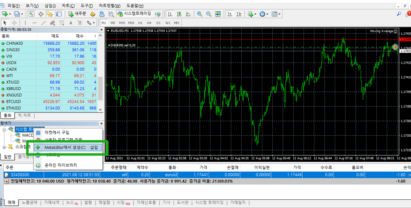Switch chart to bar chart
411x208 pixels.
(x=170, y=14)
